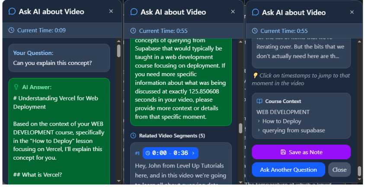This screenshot has height=187, width=365.
Task: Click 'WEB DEVELOPMENT' course name
Action: [x=283, y=112]
